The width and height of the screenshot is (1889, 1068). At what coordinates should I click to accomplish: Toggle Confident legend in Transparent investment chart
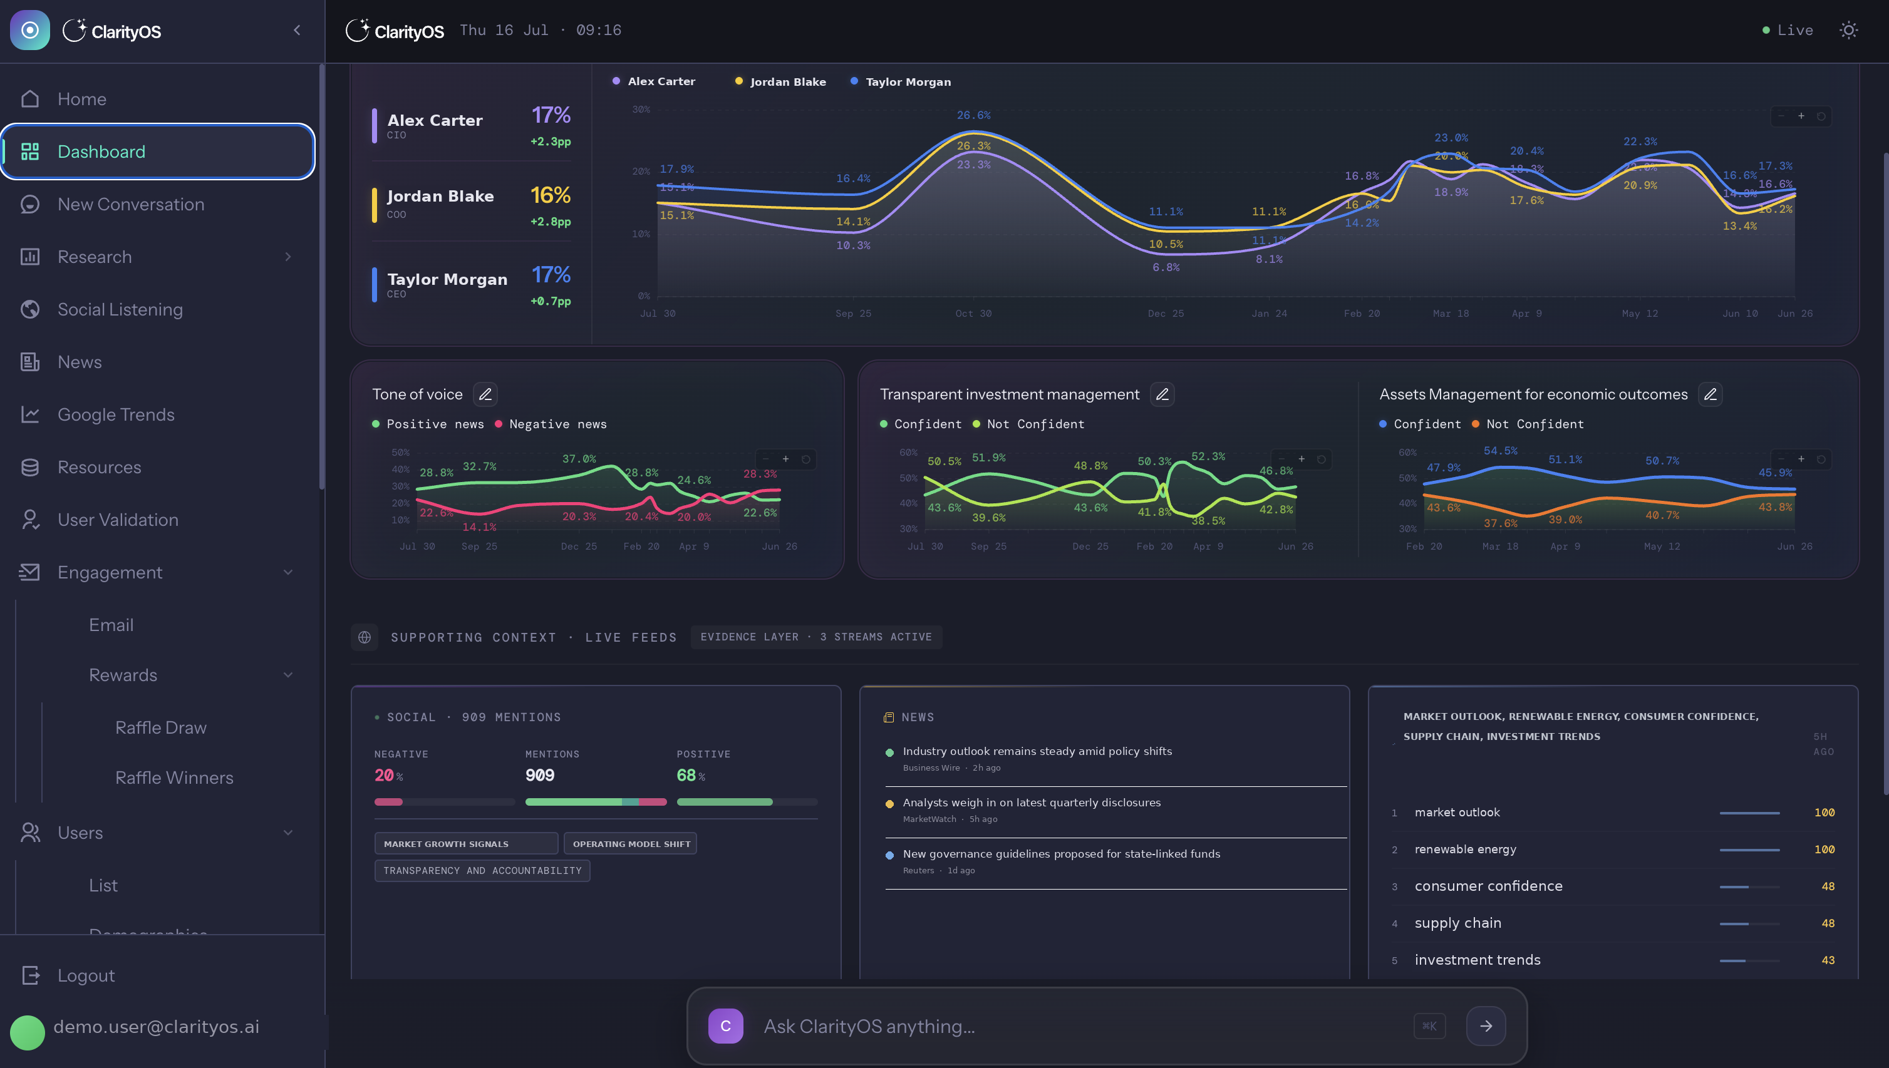pyautogui.click(x=920, y=424)
